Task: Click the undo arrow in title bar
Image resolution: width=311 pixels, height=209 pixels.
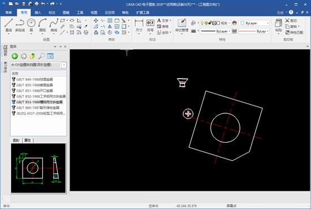Action: coord(43,4)
